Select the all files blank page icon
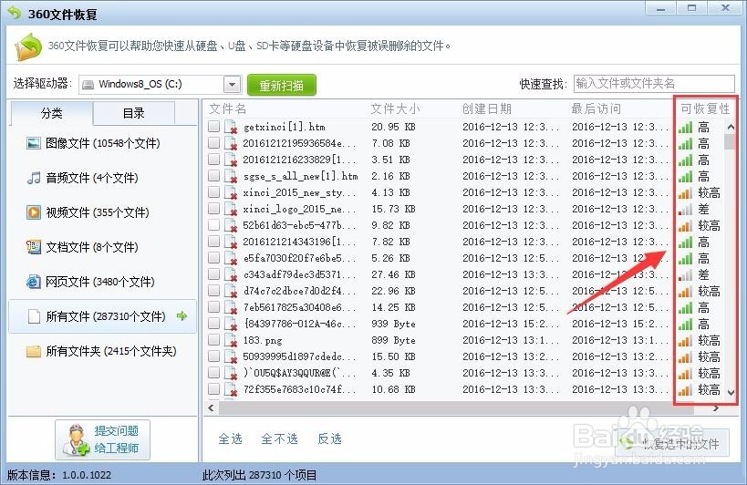Screen dimensions: 747x485 [x=34, y=316]
